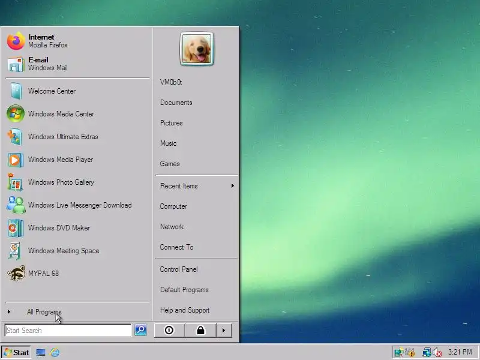The width and height of the screenshot is (480, 360).
Task: Click the power button icon
Action: pyautogui.click(x=169, y=331)
